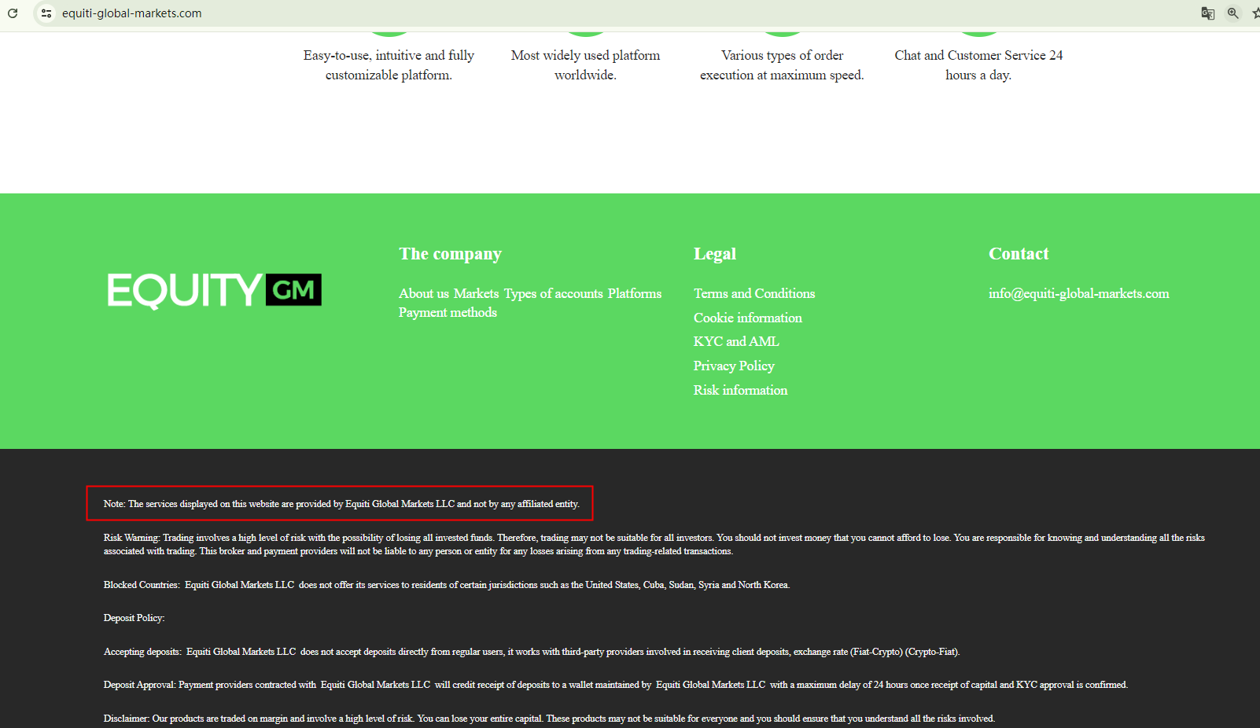Click the "Note: The services displayed" disclaimer line

[341, 504]
